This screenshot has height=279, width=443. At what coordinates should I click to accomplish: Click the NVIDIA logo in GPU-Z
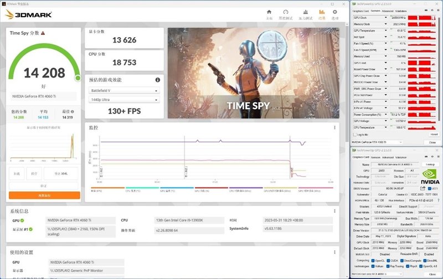tap(430, 177)
